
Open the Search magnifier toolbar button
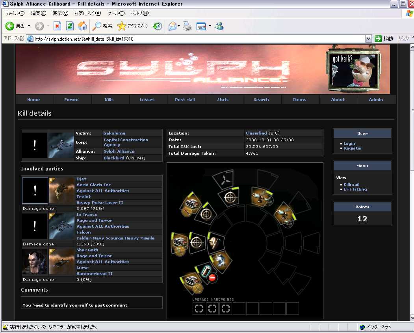tap(102, 26)
